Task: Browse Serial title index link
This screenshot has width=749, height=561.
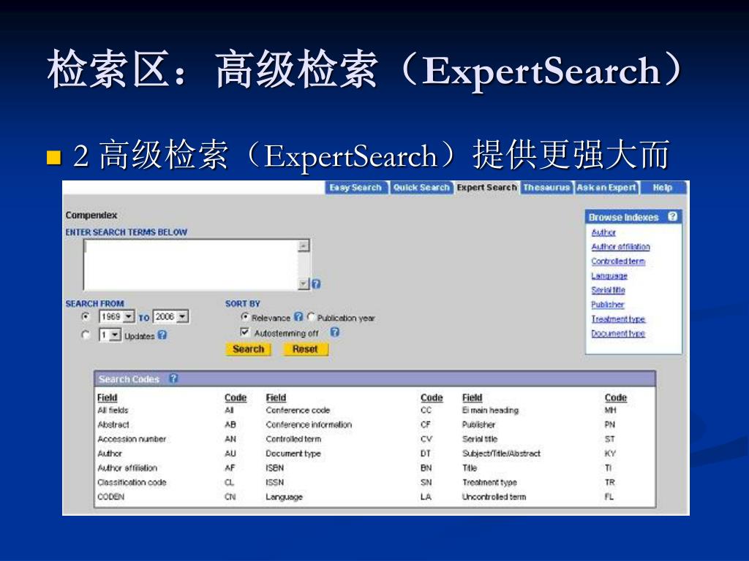Action: pos(608,290)
